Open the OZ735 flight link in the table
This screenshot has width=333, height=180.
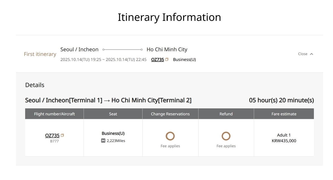pyautogui.click(x=52, y=135)
